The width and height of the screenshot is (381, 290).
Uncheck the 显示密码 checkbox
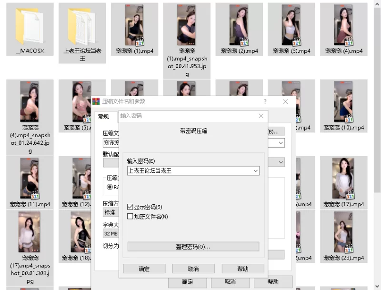130,207
